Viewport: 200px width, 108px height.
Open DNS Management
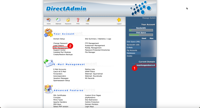click(x=60, y=48)
